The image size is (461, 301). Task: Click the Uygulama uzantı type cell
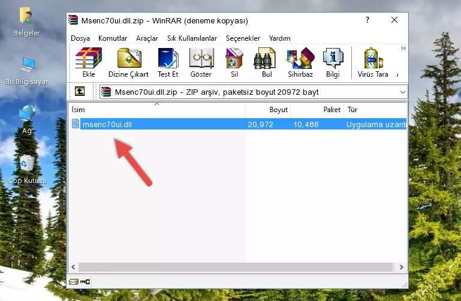click(376, 125)
